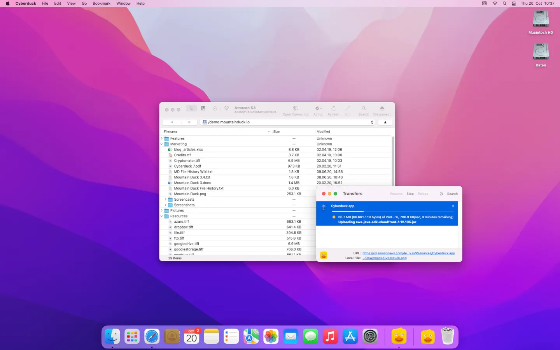This screenshot has width=560, height=350.
Task: Switch to the browser outline view icon
Action: 191,108
